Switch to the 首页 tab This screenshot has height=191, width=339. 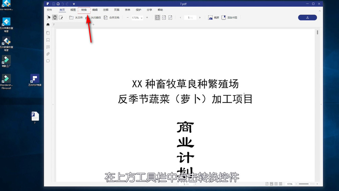click(62, 10)
